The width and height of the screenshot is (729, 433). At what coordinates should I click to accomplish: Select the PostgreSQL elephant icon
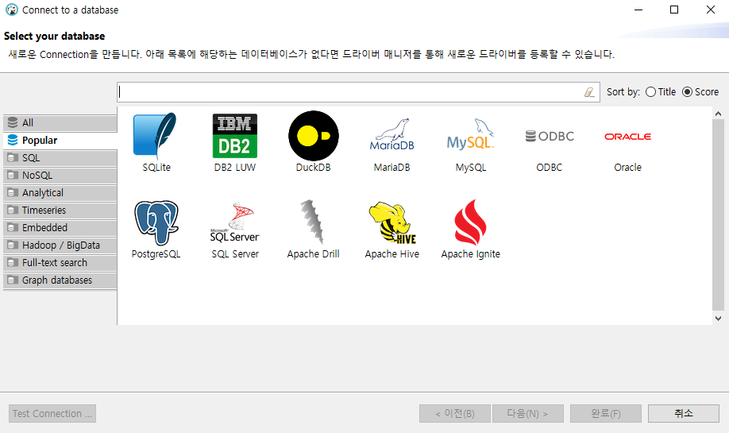[x=156, y=222]
